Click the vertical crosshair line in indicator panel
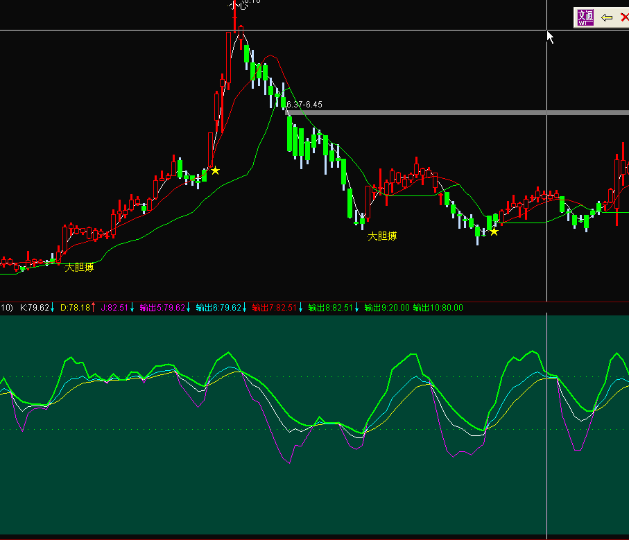 (x=547, y=451)
